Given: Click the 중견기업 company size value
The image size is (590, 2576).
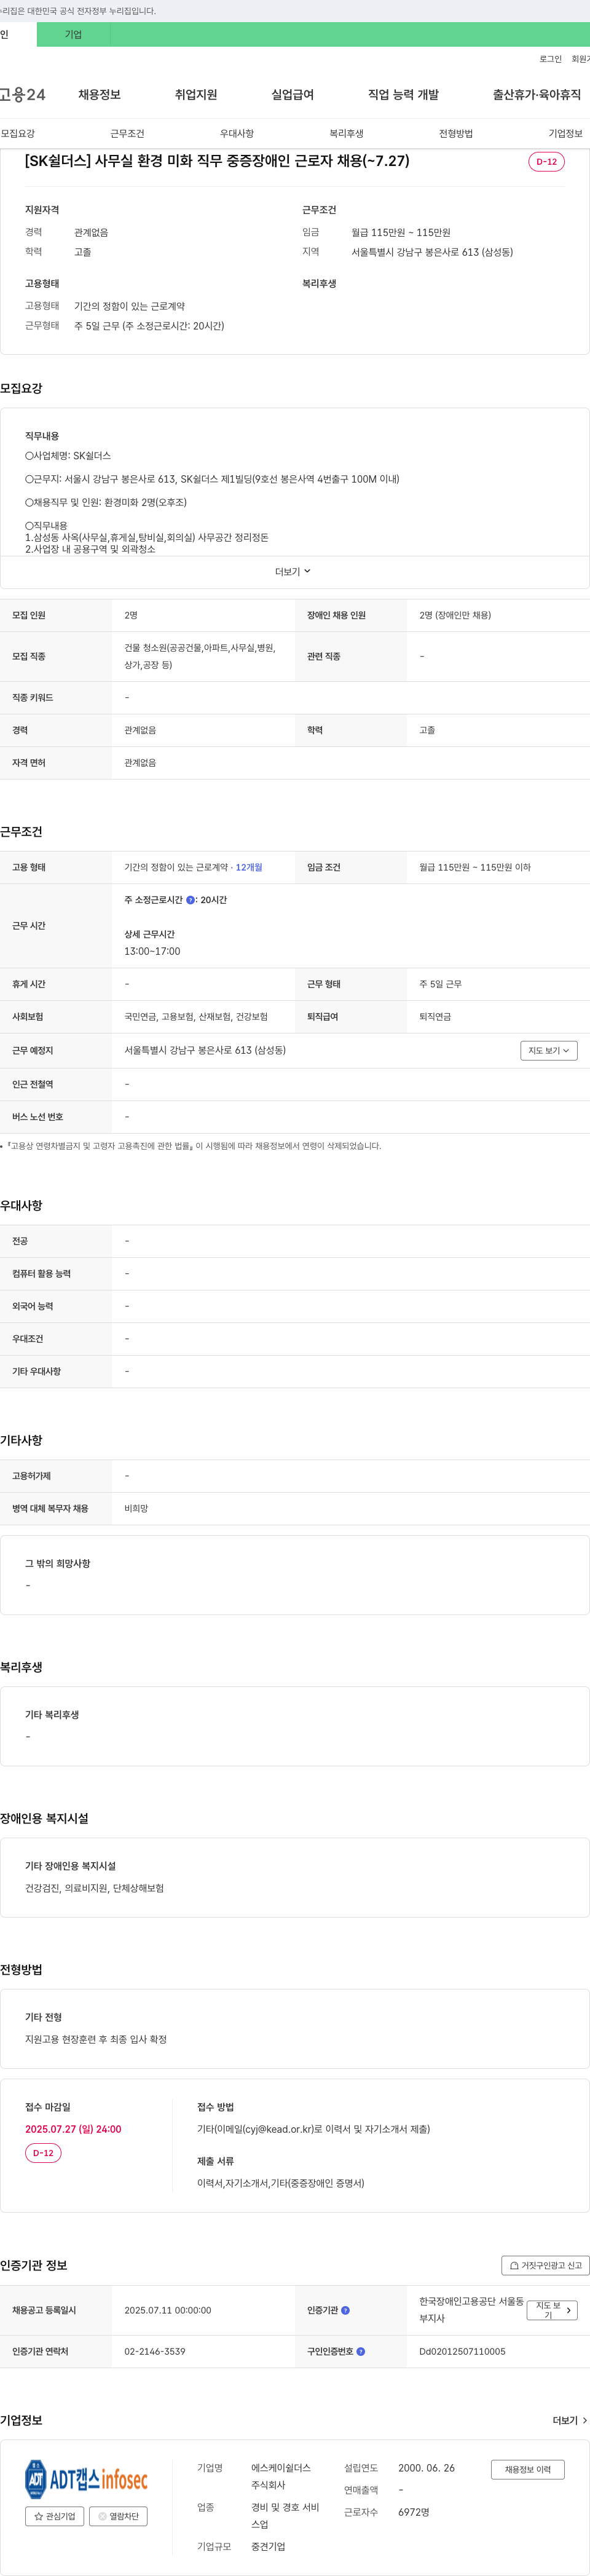Looking at the screenshot, I should pyautogui.click(x=268, y=2546).
